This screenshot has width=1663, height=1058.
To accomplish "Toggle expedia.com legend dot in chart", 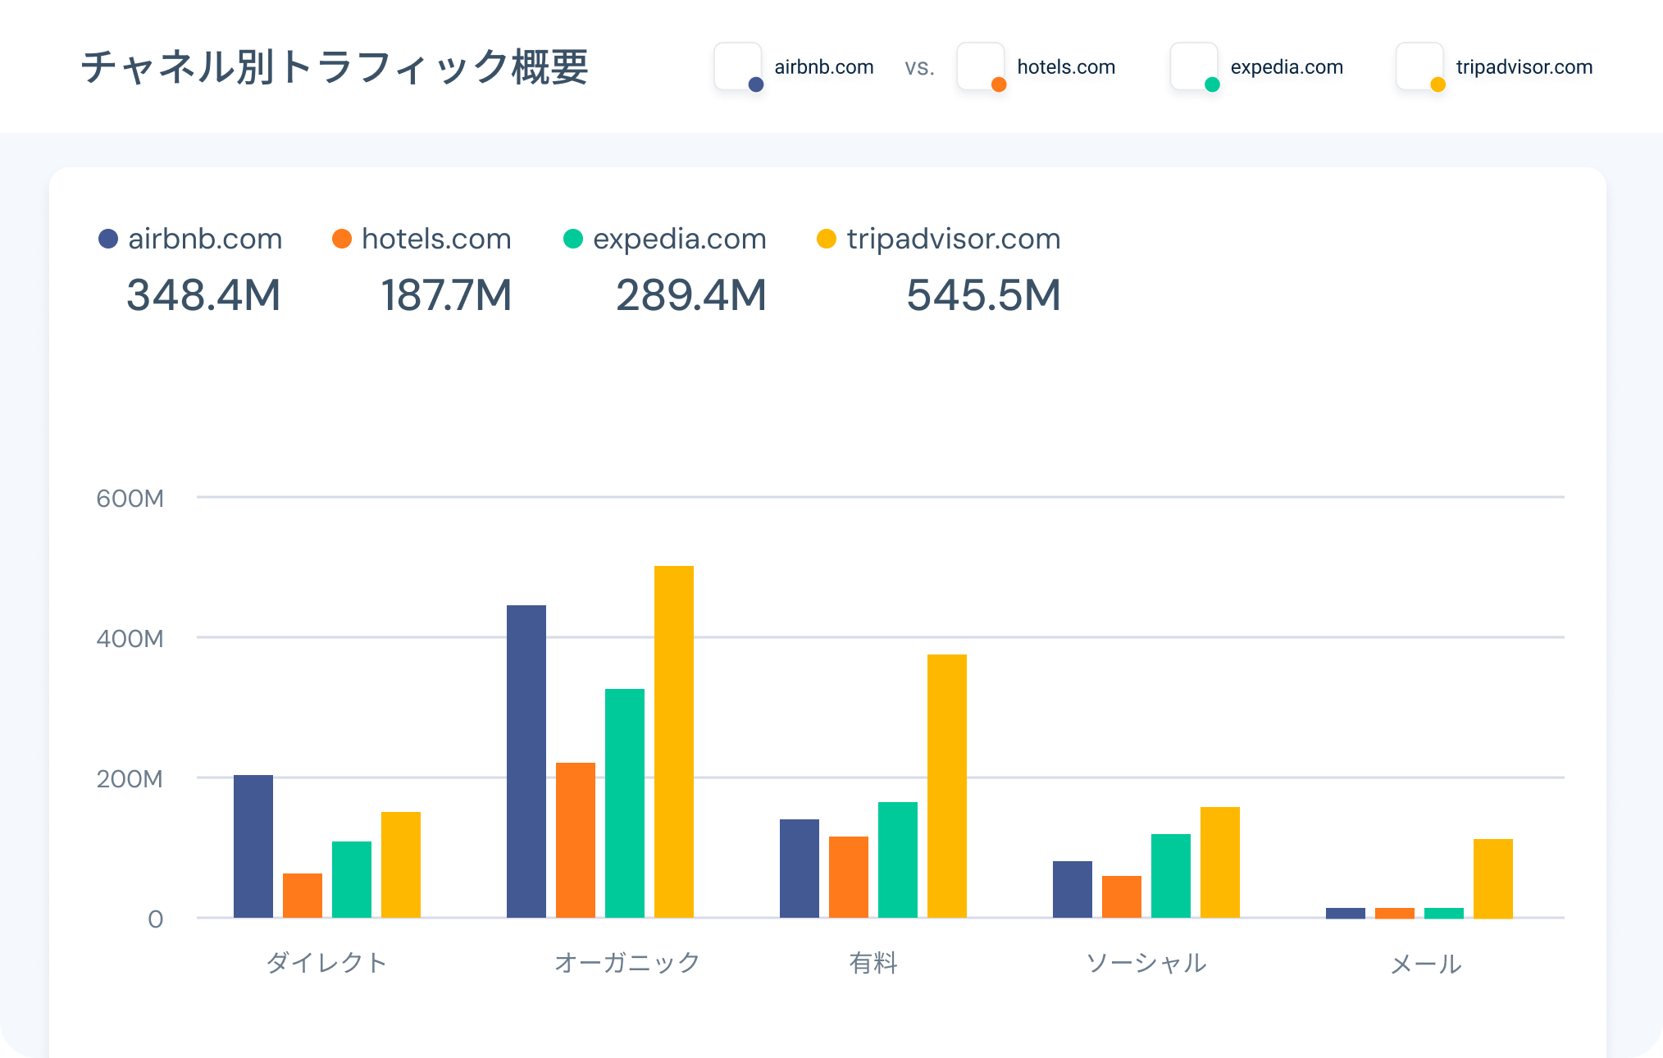I will pyautogui.click(x=573, y=239).
